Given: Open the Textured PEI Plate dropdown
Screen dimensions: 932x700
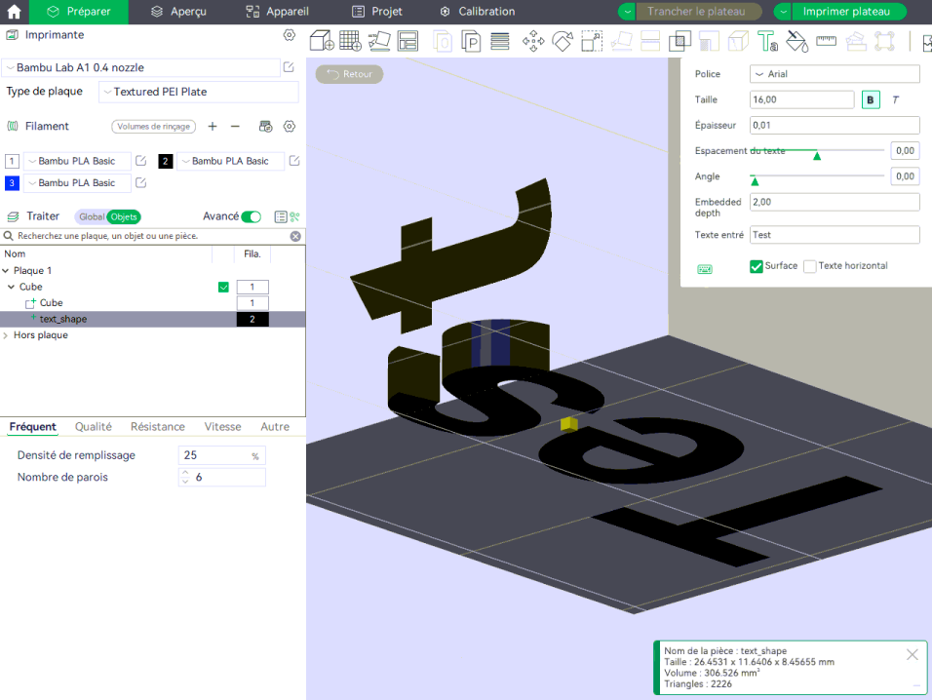Looking at the screenshot, I should (199, 92).
